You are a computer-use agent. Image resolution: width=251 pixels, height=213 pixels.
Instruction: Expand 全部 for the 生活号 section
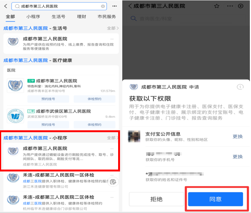point(113,28)
